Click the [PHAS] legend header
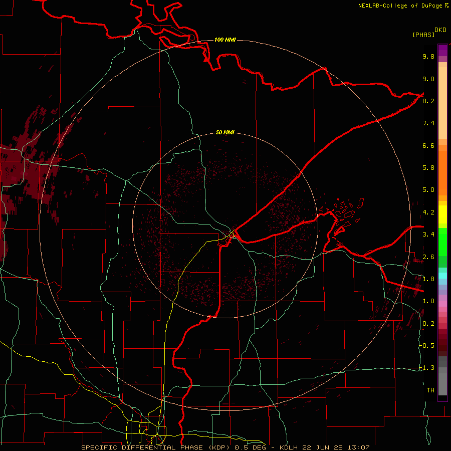Screen dimensions: 451x451 coord(423,35)
